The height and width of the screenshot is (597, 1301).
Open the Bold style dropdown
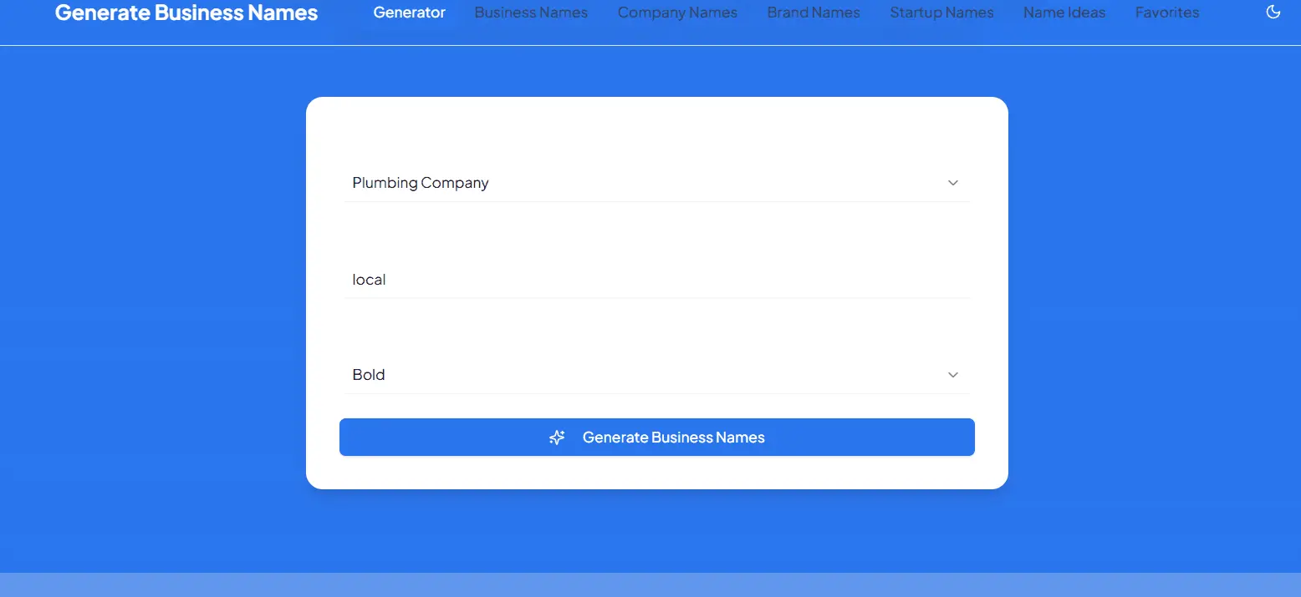pos(657,375)
